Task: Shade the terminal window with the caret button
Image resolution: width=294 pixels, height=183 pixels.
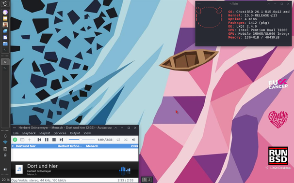Action: pyautogui.click(x=269, y=4)
